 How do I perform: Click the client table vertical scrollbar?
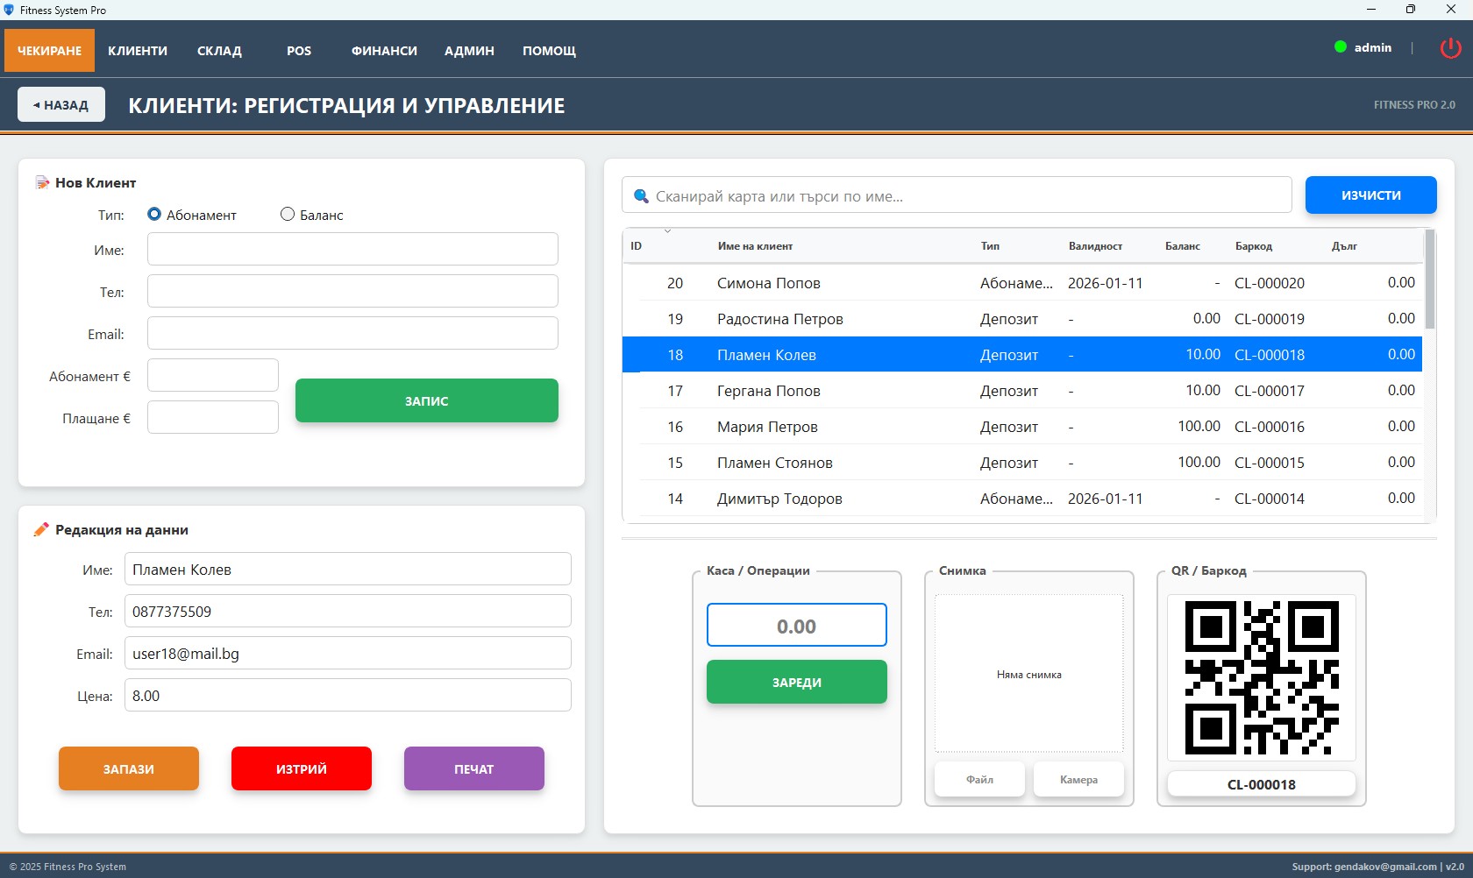point(1430,280)
